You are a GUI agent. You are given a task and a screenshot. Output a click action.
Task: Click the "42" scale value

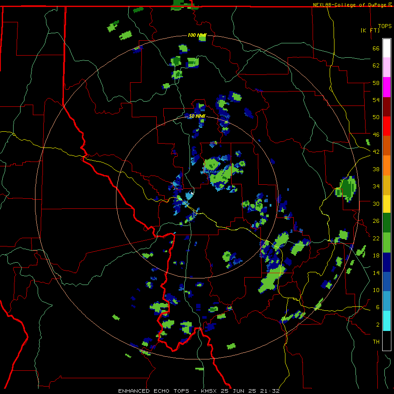coord(376,151)
